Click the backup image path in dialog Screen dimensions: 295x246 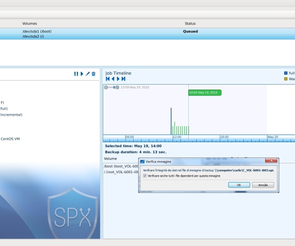[x=244, y=170]
